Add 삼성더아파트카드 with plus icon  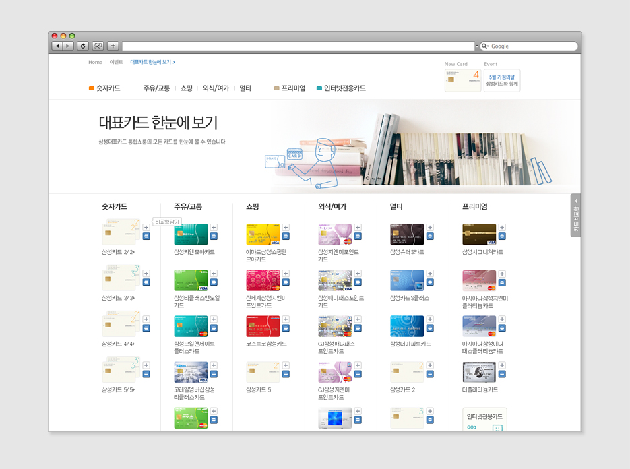click(x=430, y=319)
